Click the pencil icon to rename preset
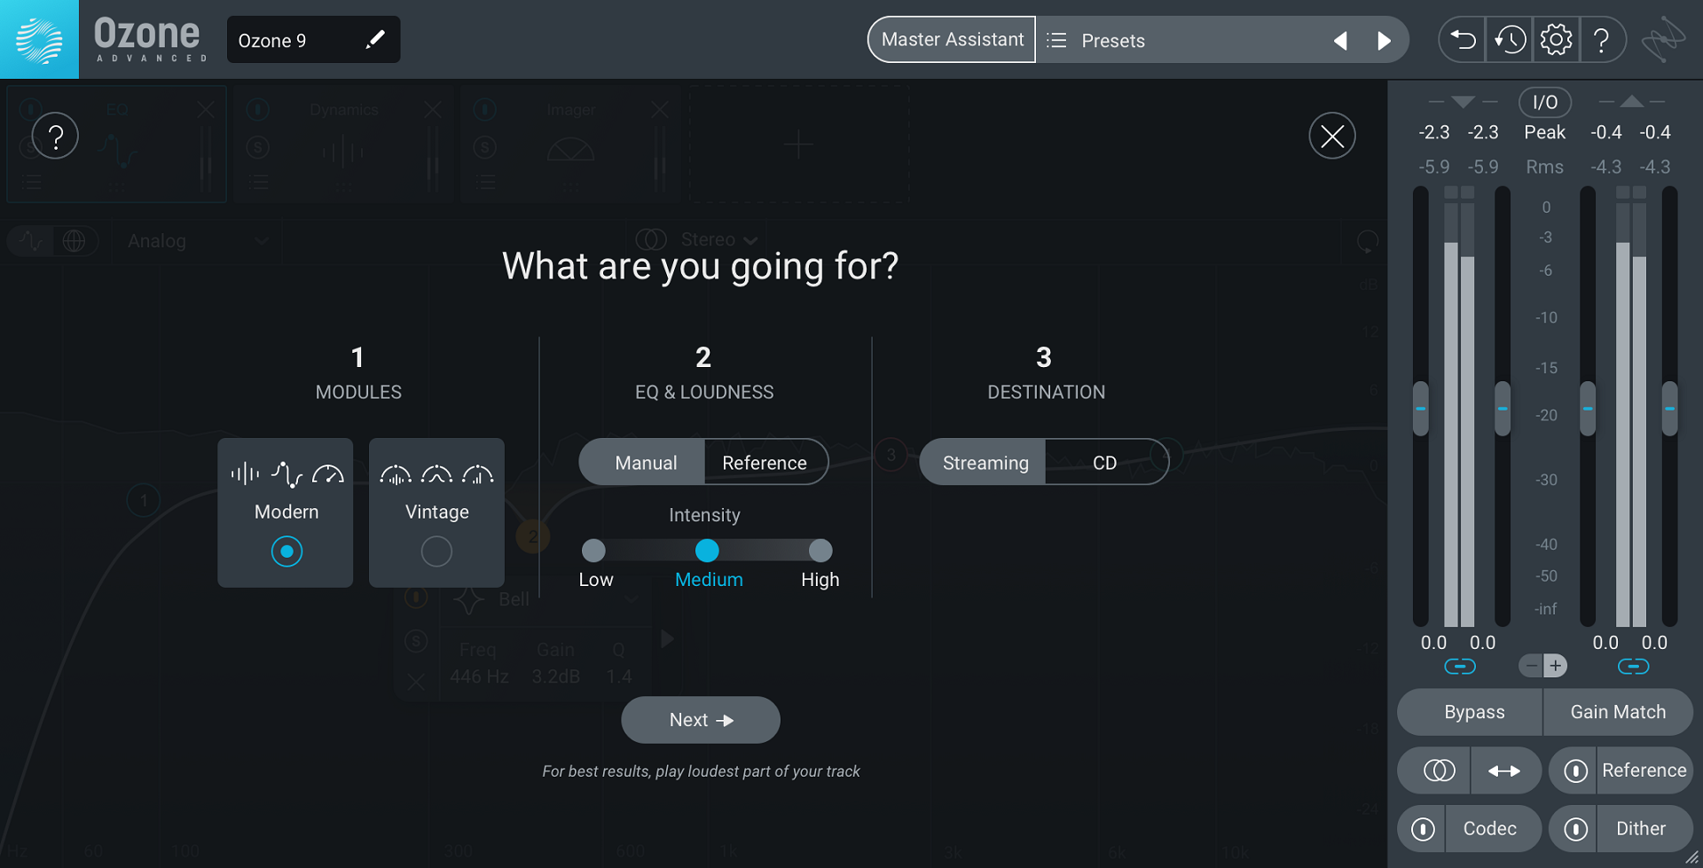This screenshot has width=1703, height=868. click(375, 40)
